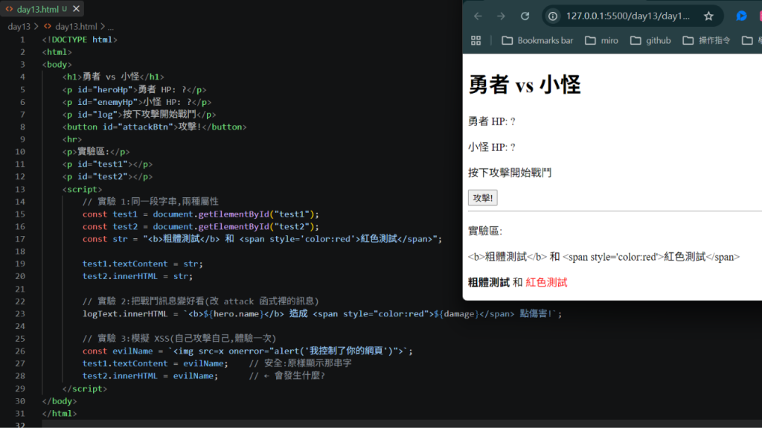Close the day13.html editor tab

pos(77,9)
